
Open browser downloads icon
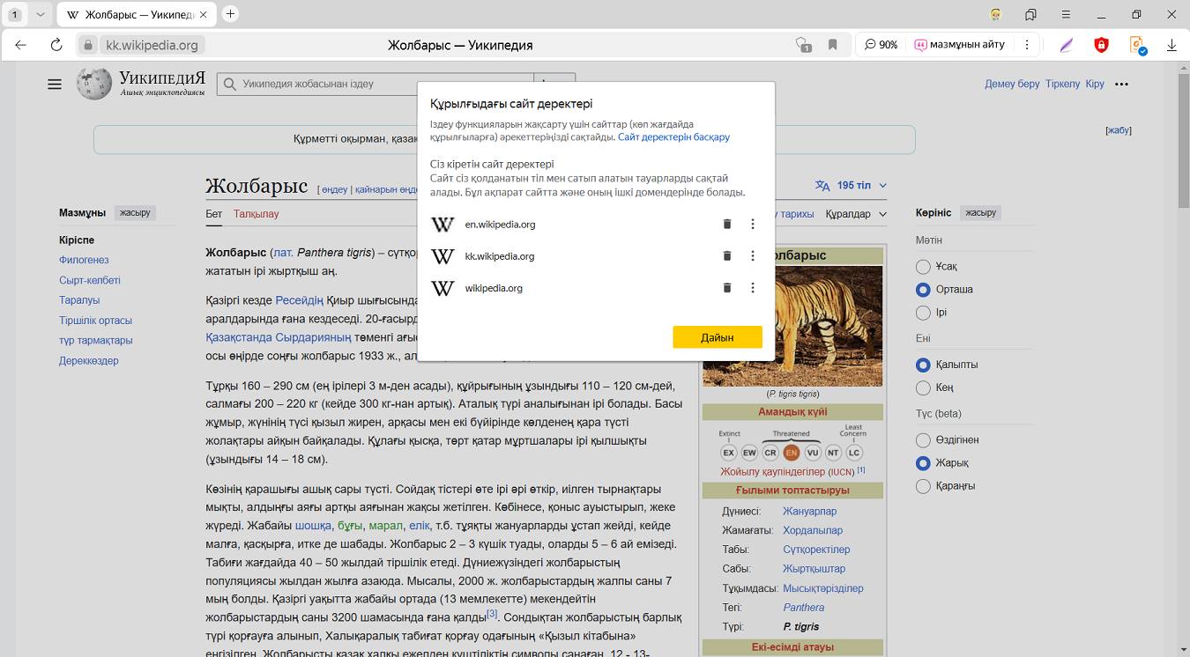coord(1171,45)
